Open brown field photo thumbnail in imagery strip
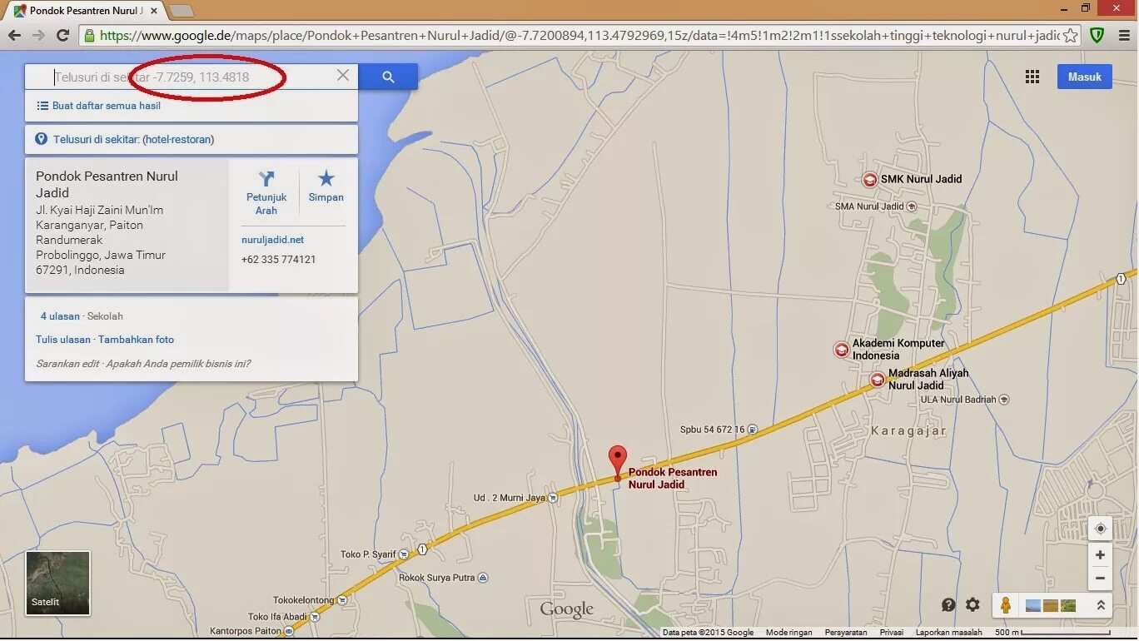The image size is (1139, 641). click(x=1051, y=606)
